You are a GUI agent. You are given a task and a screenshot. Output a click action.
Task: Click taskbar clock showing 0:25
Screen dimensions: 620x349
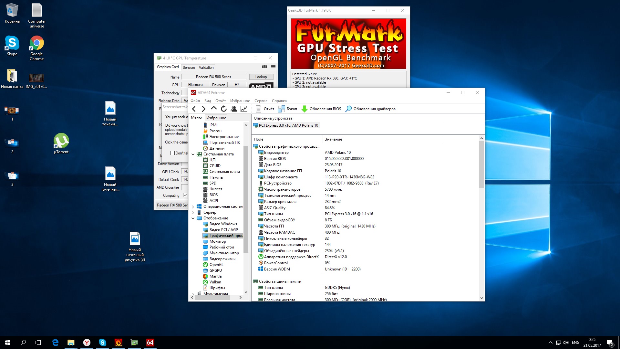[x=592, y=343]
